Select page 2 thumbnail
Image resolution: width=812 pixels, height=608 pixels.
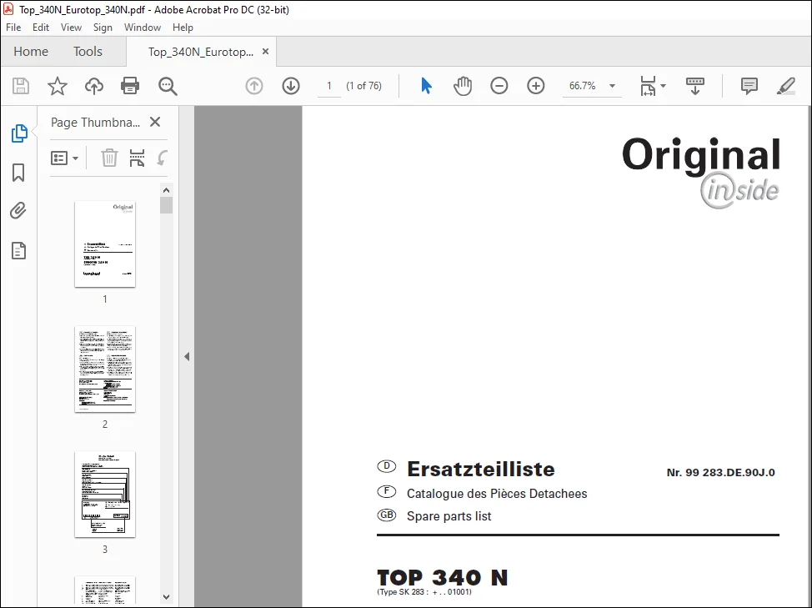coord(105,369)
